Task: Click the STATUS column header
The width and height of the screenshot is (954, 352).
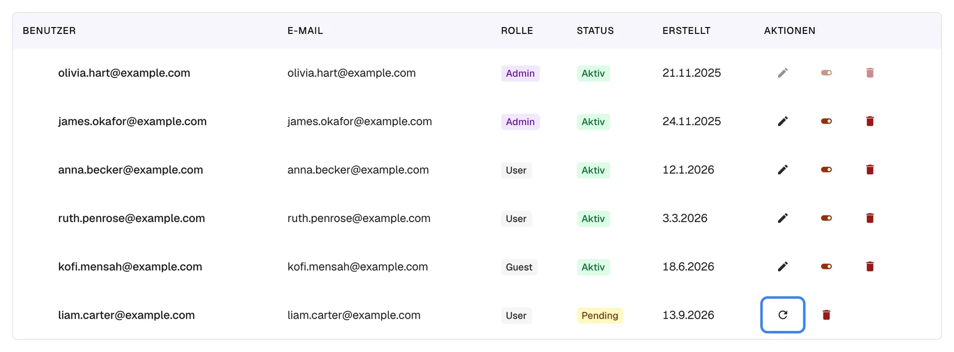Action: tap(595, 31)
